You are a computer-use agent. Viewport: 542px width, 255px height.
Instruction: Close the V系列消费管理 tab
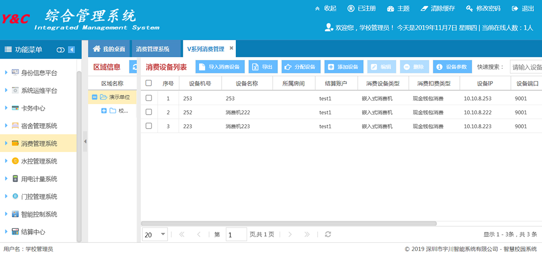tap(231, 48)
